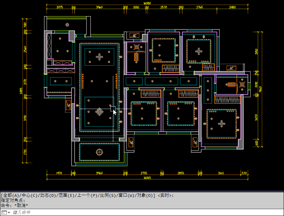Select the AC unit symbol on left wall

(68, 105)
